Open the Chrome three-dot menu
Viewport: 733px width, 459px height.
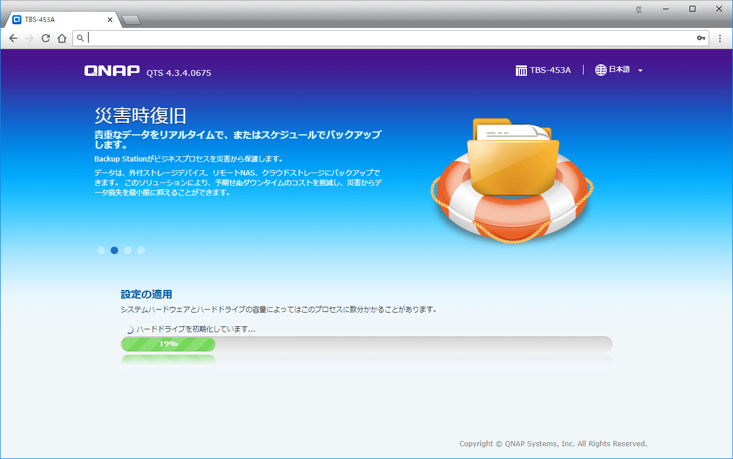click(720, 38)
